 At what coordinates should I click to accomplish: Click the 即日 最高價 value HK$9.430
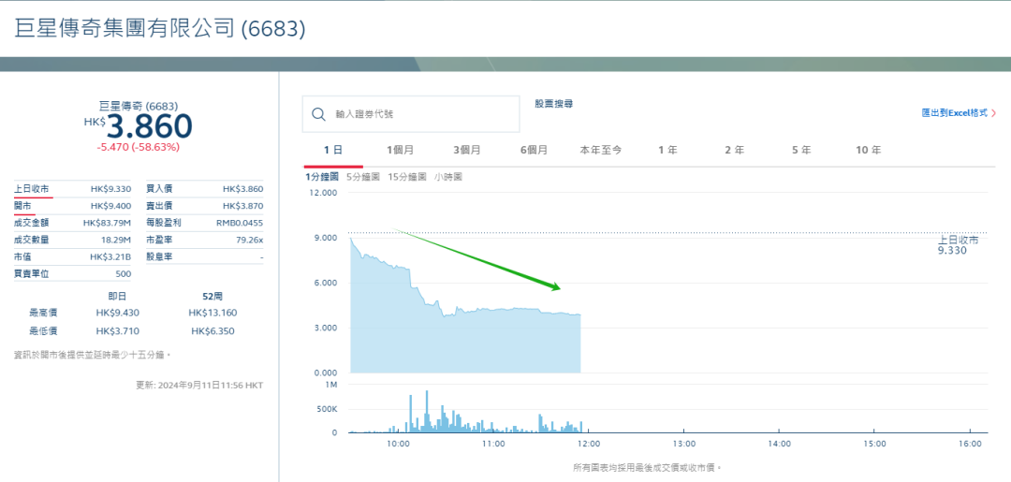point(117,314)
